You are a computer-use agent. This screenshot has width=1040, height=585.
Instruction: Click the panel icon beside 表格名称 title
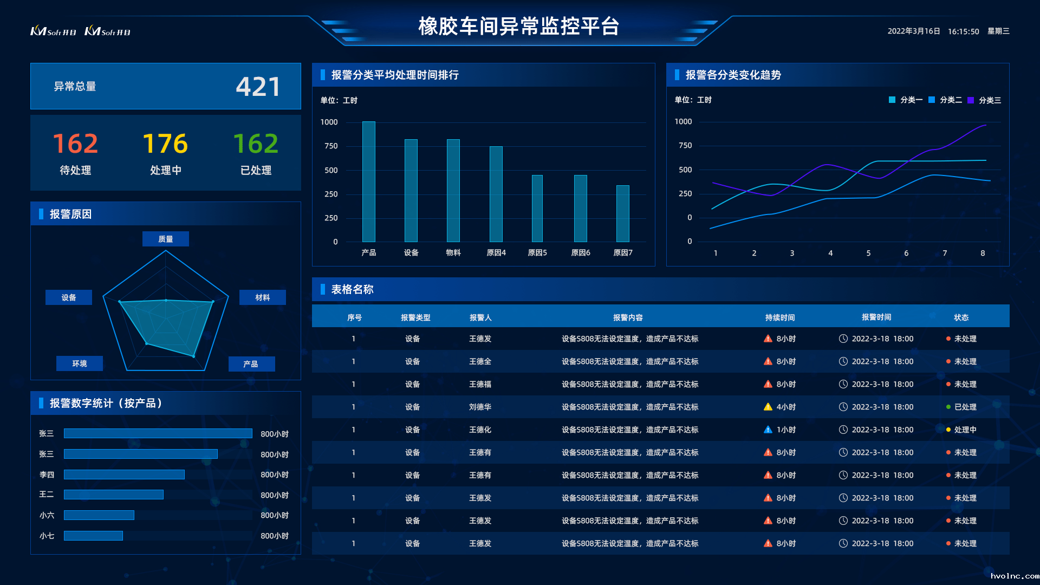click(322, 290)
